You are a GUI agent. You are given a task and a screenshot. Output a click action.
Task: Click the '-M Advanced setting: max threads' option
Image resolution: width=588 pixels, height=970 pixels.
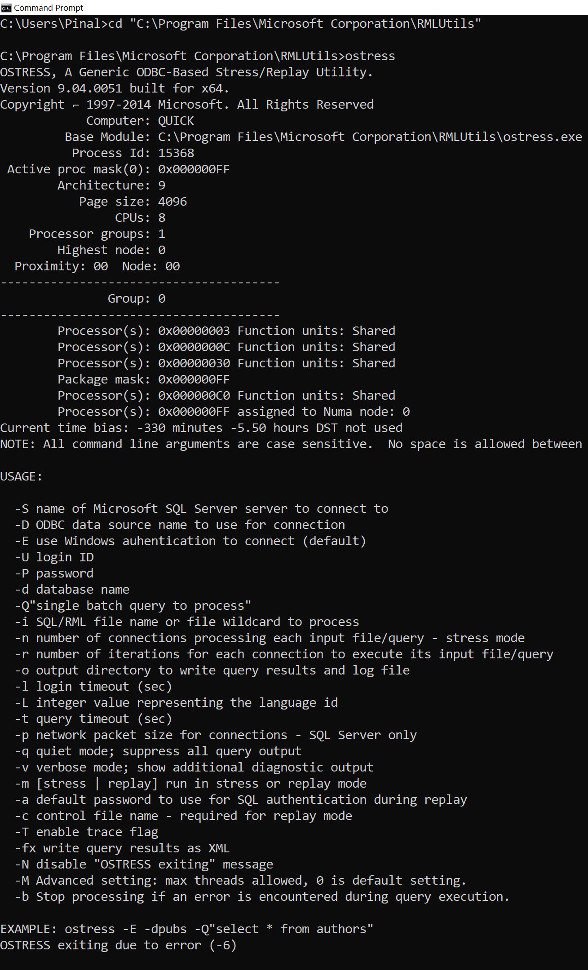241,881
